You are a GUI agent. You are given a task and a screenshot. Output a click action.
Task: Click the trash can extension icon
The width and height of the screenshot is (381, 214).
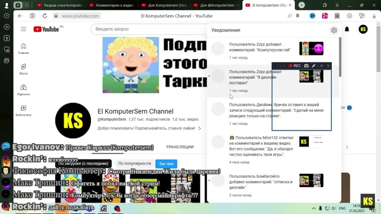point(337,16)
